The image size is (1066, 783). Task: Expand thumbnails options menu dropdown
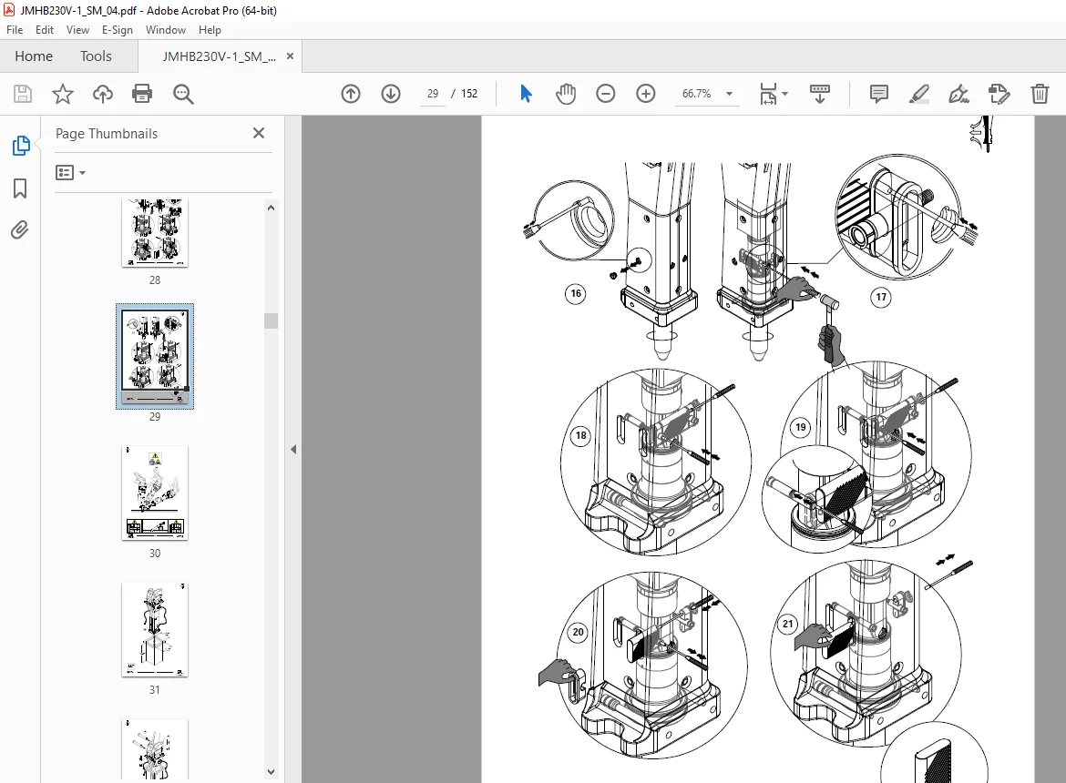coord(71,172)
